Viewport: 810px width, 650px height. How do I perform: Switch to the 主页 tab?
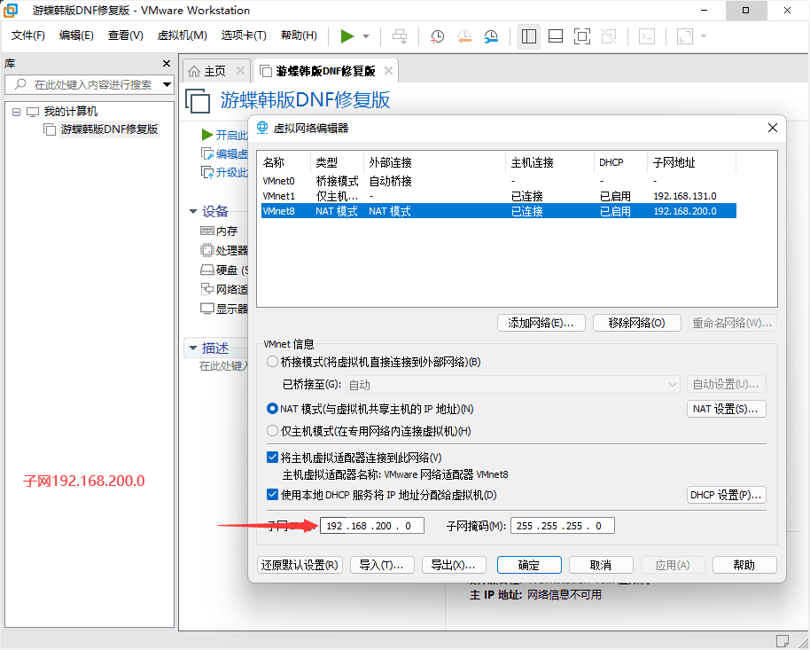[x=207, y=71]
